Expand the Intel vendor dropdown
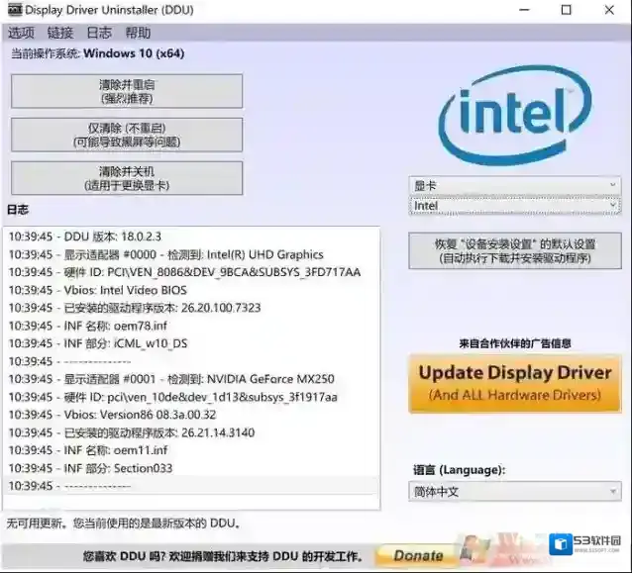632x573 pixels. tap(514, 206)
